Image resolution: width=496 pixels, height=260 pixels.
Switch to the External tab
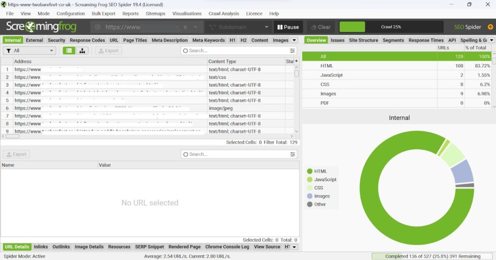tap(34, 40)
